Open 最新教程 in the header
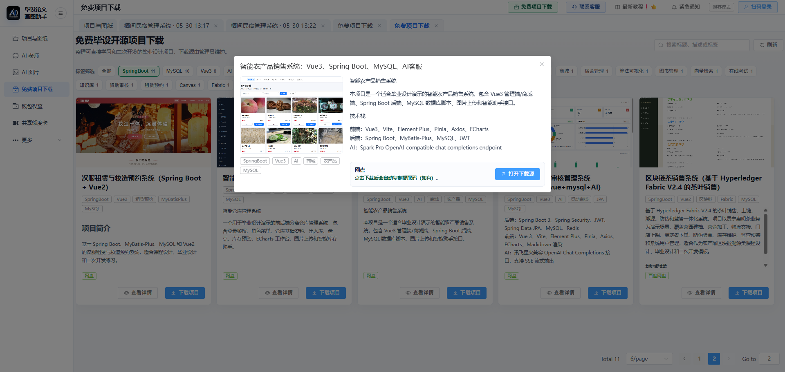The image size is (785, 372). [x=635, y=7]
